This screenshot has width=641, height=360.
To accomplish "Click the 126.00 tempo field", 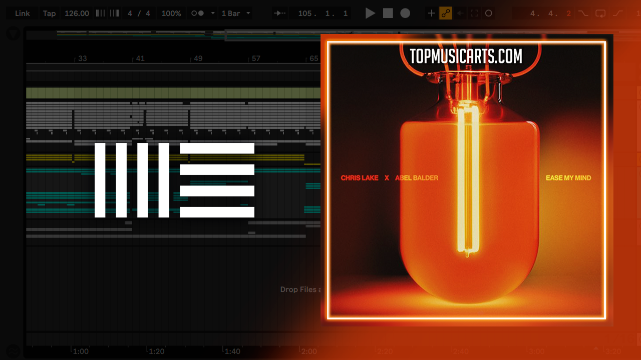I will [x=77, y=13].
